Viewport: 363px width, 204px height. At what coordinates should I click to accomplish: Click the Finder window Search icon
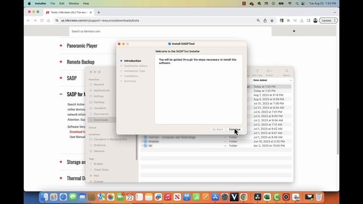[286, 71]
